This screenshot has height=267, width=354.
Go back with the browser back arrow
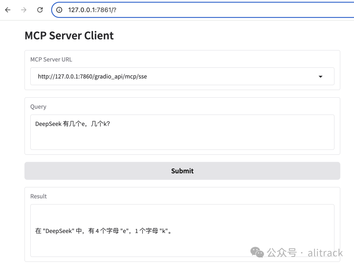pyautogui.click(x=8, y=10)
